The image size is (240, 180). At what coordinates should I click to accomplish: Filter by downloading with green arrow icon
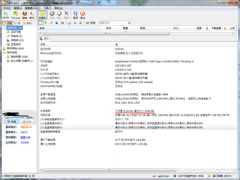tap(46, 23)
